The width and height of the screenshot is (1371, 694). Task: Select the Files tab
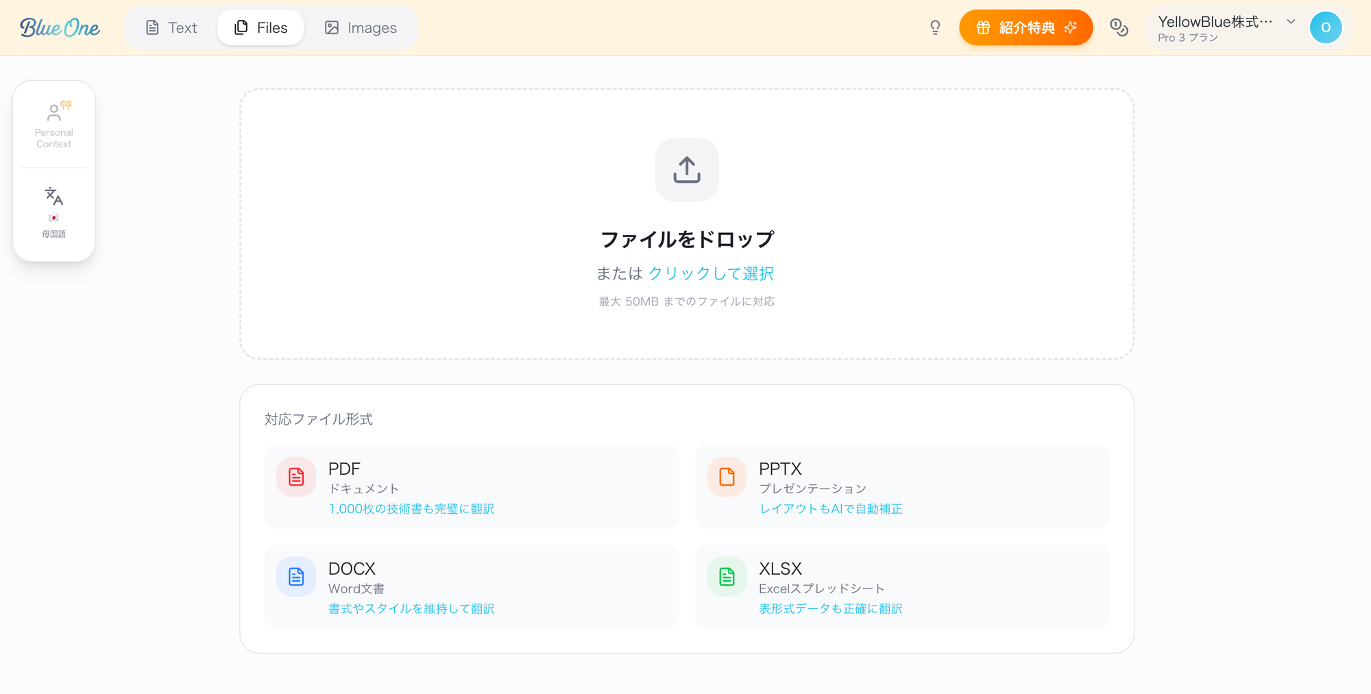pyautogui.click(x=260, y=27)
